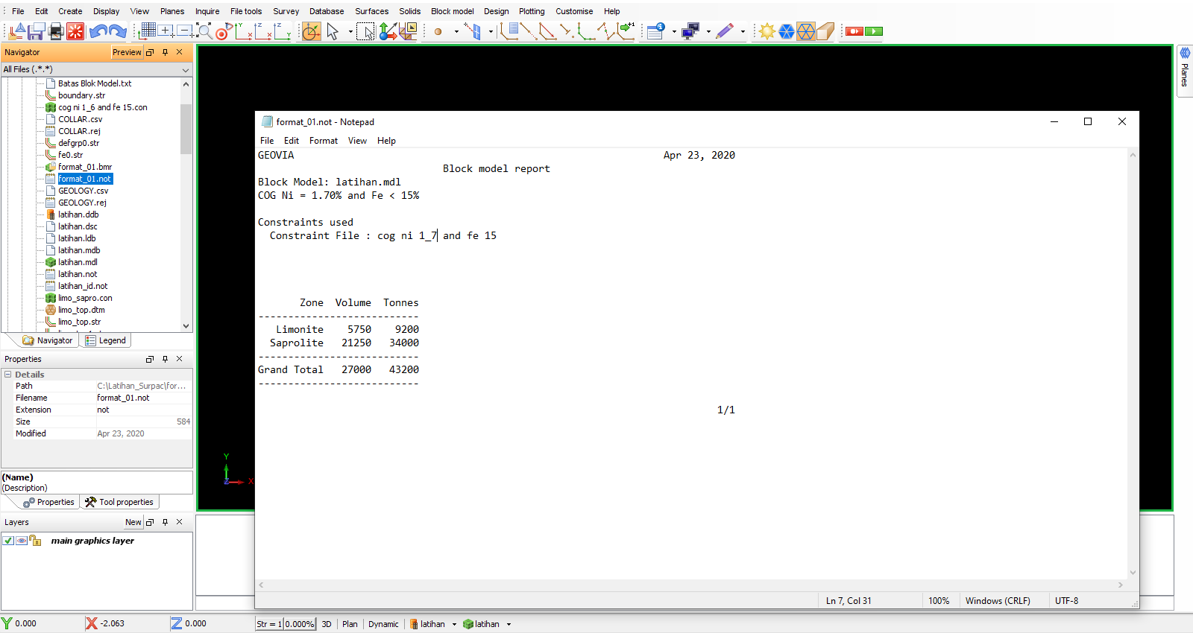Click the yellow sun lighting icon
1193x633 pixels.
pos(767,31)
